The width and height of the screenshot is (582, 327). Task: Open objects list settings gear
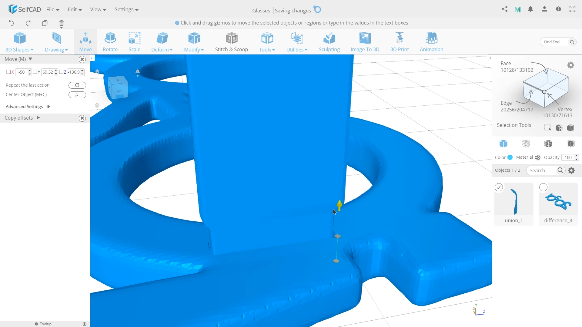571,170
